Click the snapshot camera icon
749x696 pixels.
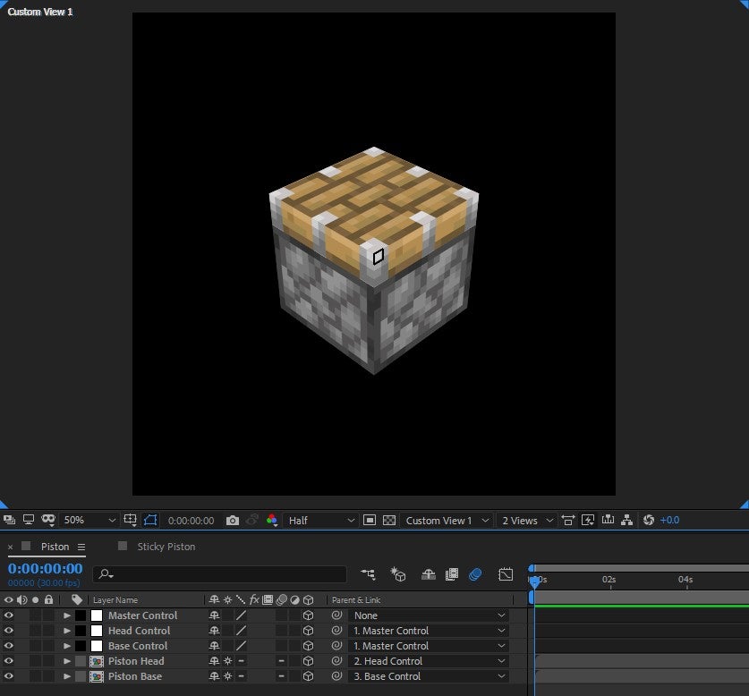coord(233,521)
